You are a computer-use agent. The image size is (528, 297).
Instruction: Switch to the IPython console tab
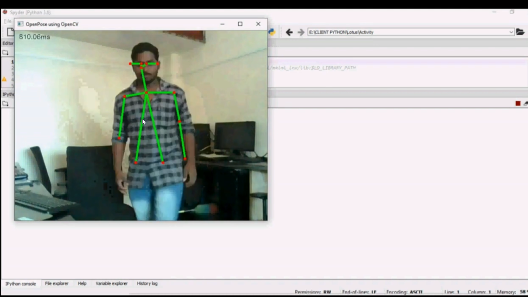[20, 284]
